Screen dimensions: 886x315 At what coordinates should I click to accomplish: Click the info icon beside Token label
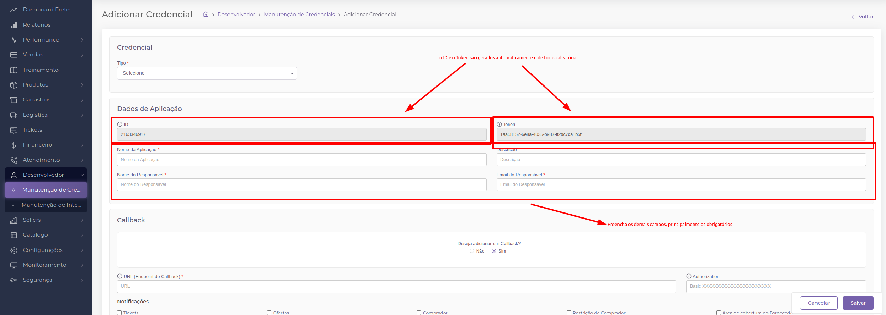point(499,125)
